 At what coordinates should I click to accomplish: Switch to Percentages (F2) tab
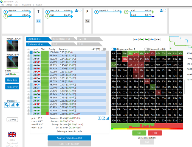[x=63, y=39]
